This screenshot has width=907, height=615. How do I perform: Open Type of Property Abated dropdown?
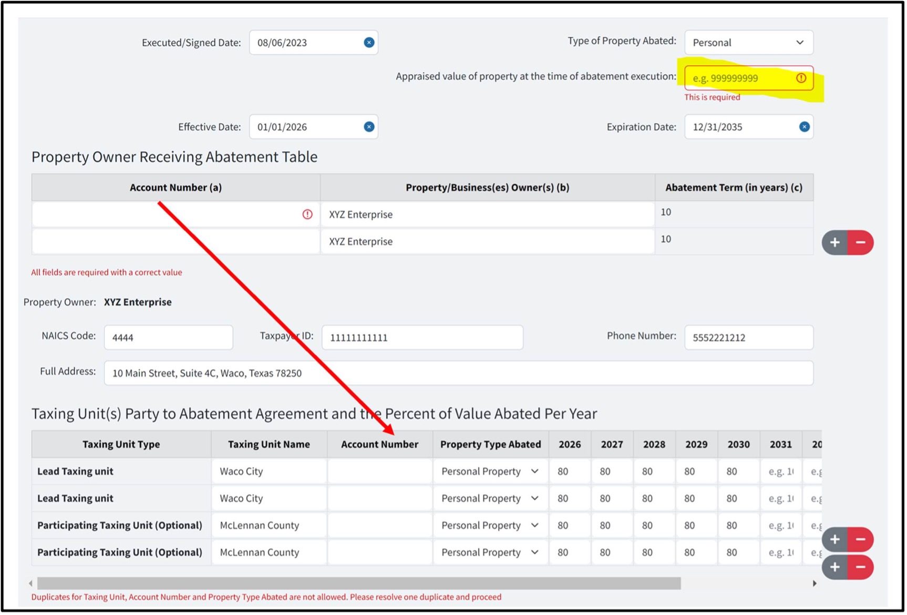(x=749, y=43)
